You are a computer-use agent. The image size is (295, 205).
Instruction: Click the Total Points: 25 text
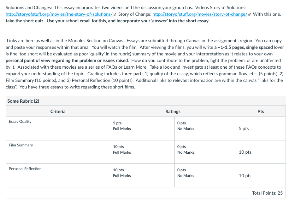coord(267,193)
